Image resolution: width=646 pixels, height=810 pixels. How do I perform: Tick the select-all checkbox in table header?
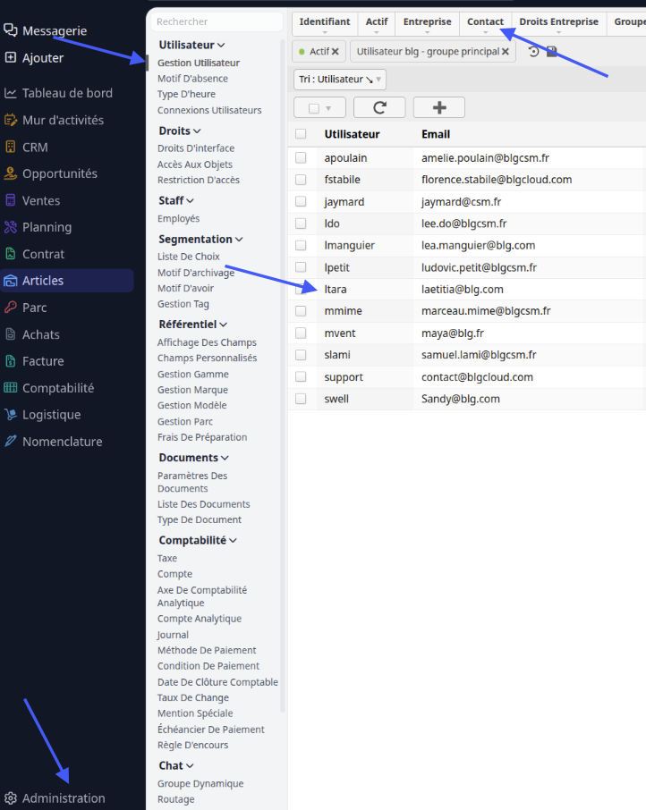click(301, 134)
